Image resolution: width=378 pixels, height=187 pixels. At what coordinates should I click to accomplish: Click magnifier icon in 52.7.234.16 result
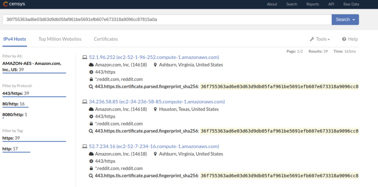tap(91, 176)
